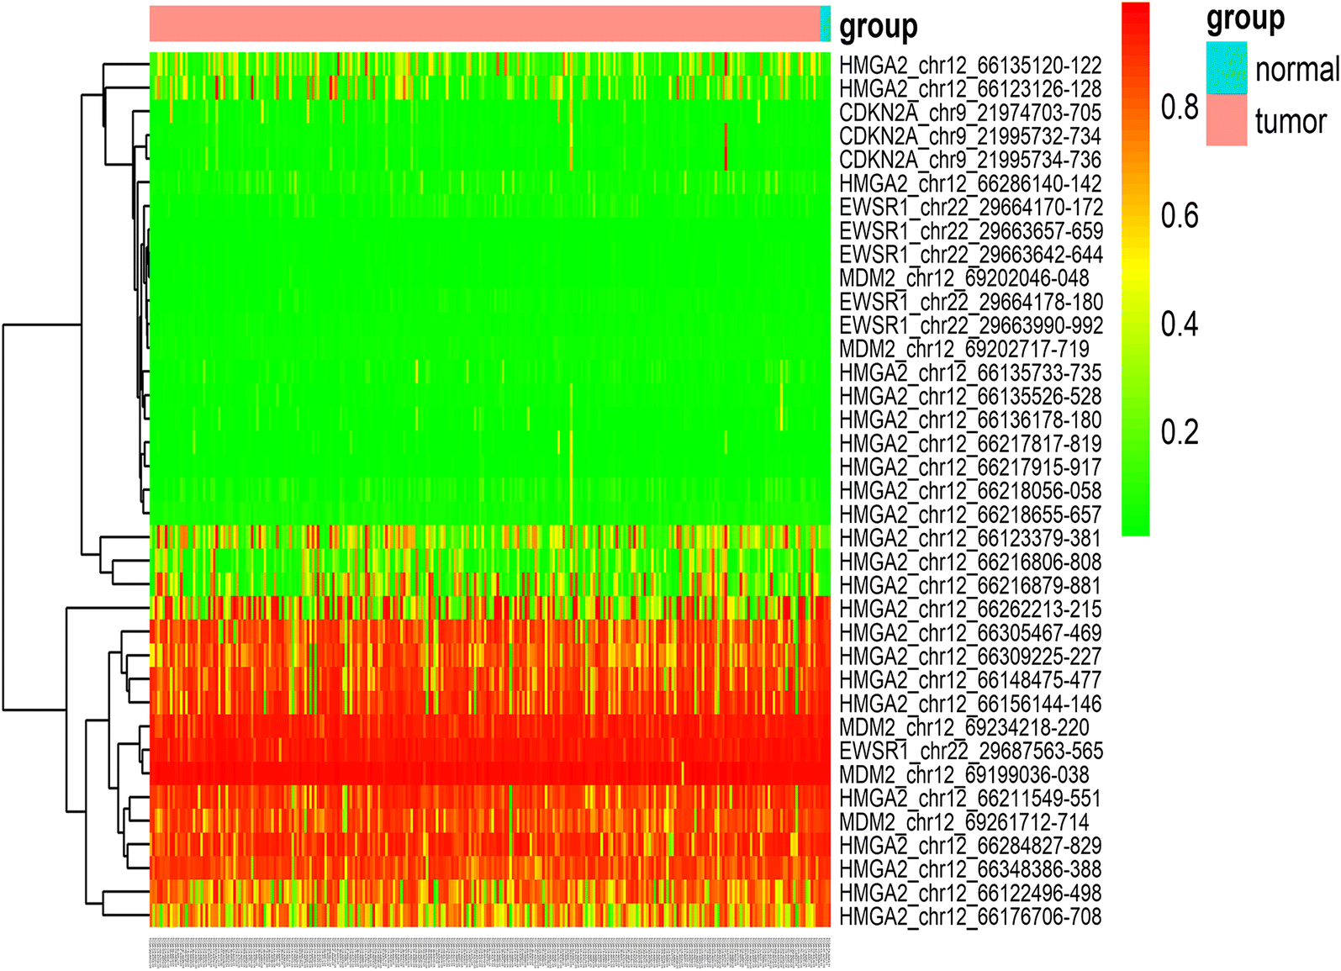Select row label HMGA2_chr12_66262213-215
Screen dimensions: 1341x971
[x=970, y=609]
